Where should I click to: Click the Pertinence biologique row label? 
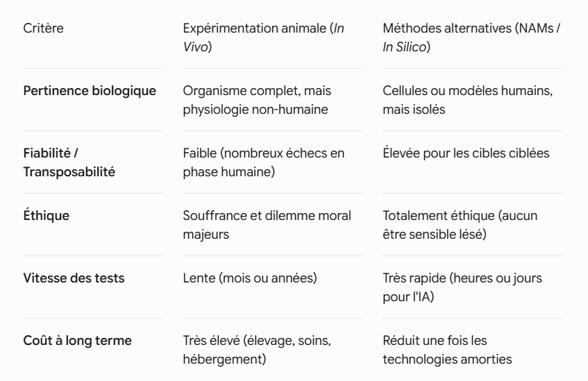point(90,91)
